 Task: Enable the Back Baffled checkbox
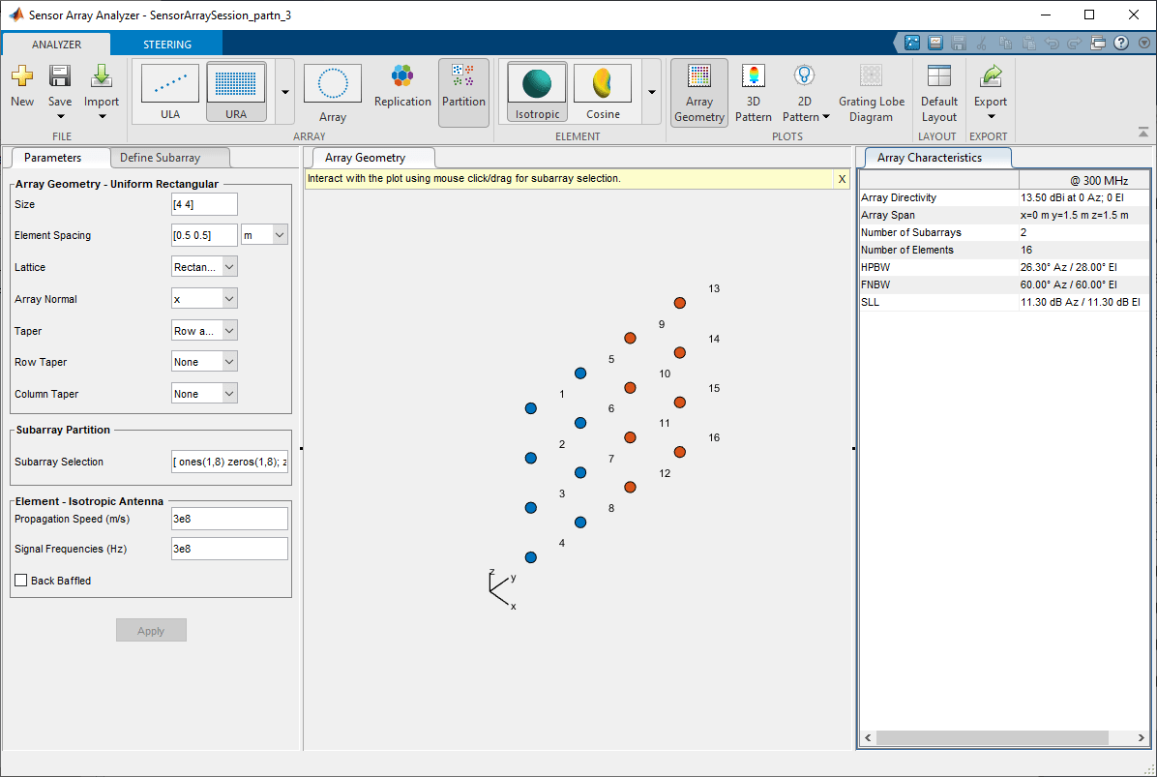[20, 580]
